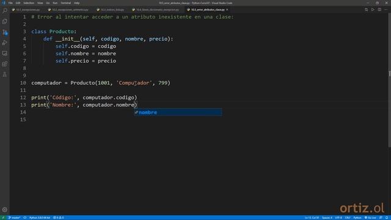The image size is (391, 220).
Task: Open the Run menu
Action: tap(55, 3)
